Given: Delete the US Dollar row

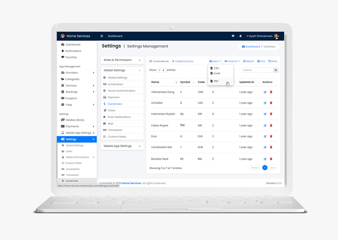Looking at the screenshot, I should point(271,103).
